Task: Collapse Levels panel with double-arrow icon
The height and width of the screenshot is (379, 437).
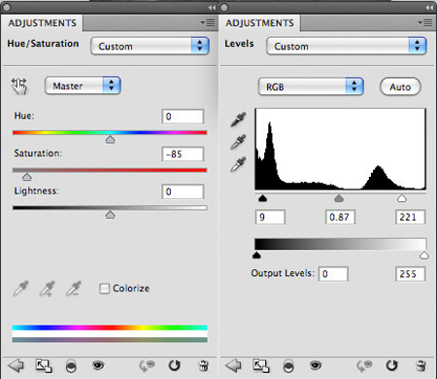Action: (x=429, y=8)
